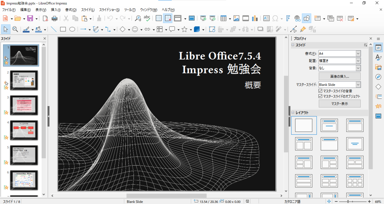Insert a text box icon

pos(266,18)
